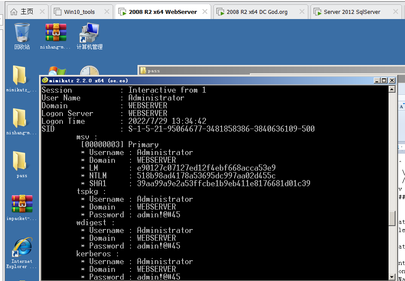Viewport: 405px width, 281px height.
Task: Close the 主页 tab
Action: tap(42, 12)
